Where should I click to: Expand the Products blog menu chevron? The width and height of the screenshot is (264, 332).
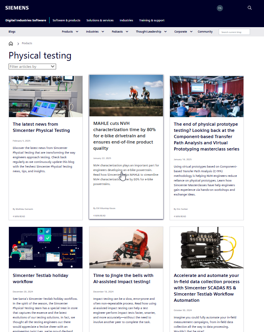pos(77,31)
